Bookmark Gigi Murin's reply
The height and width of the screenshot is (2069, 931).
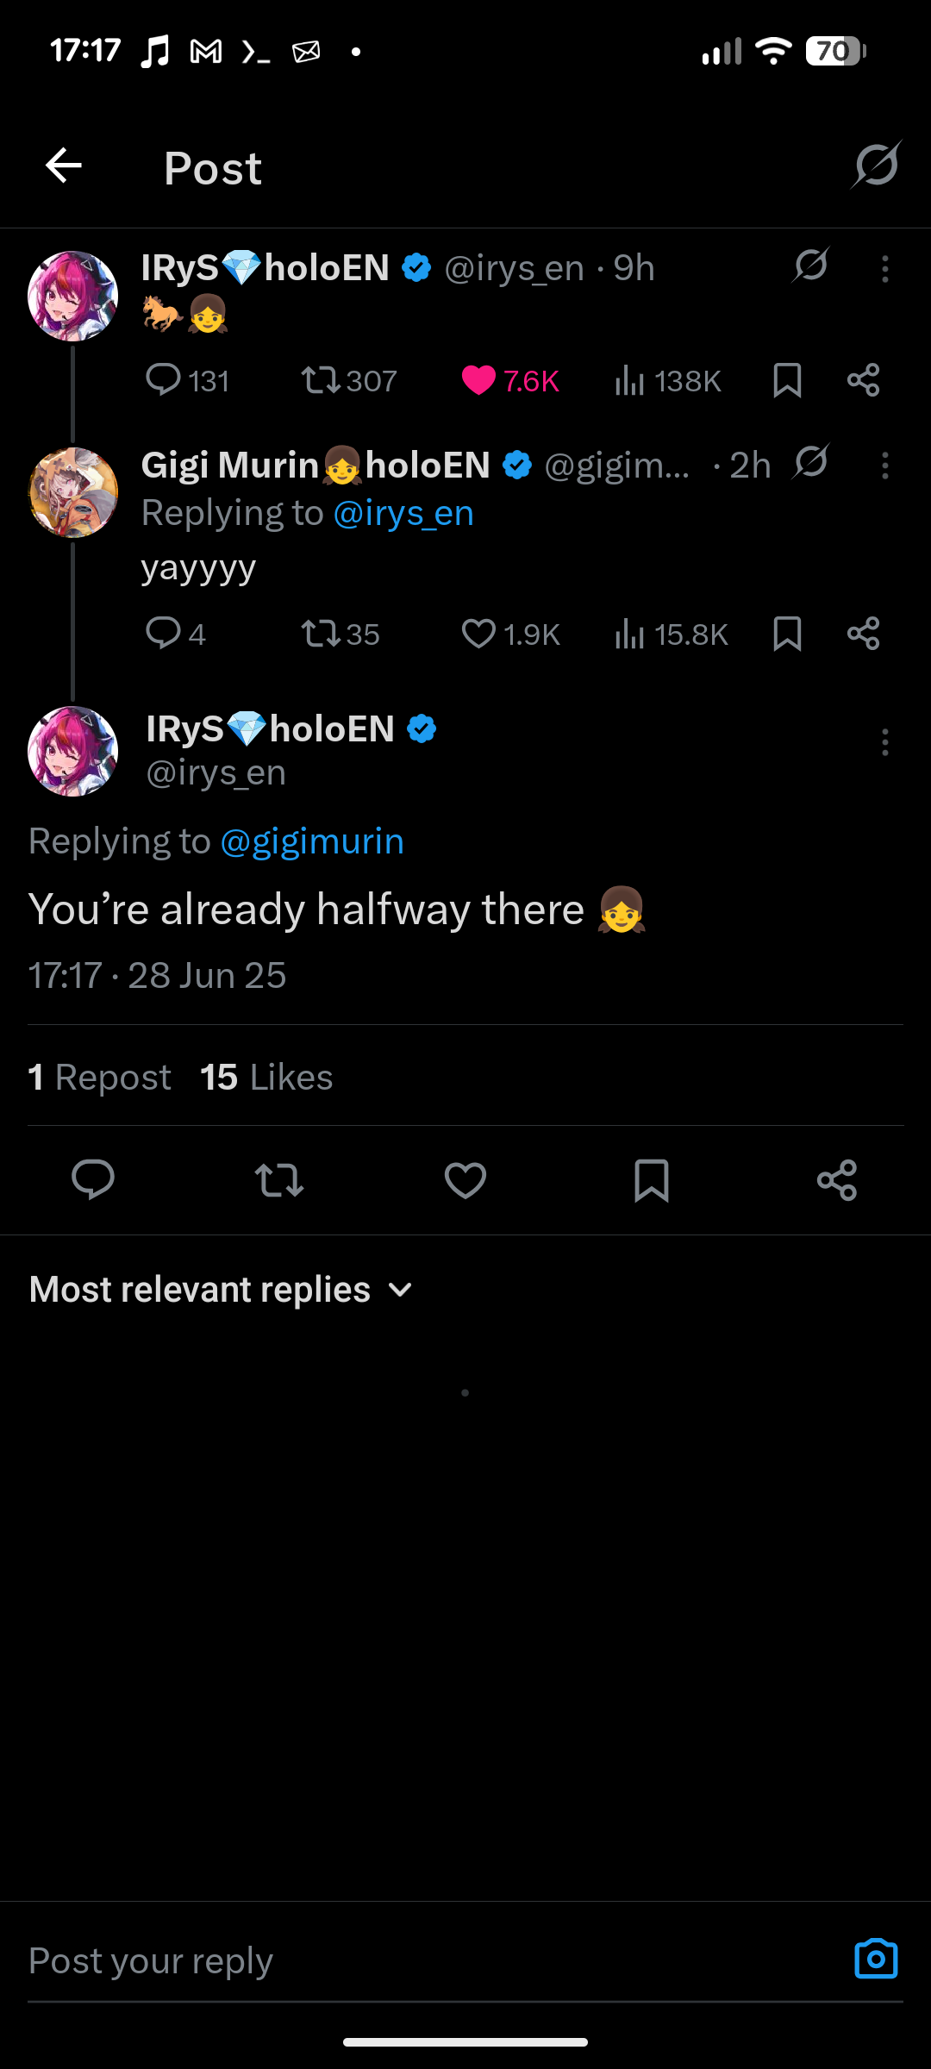[x=787, y=634]
